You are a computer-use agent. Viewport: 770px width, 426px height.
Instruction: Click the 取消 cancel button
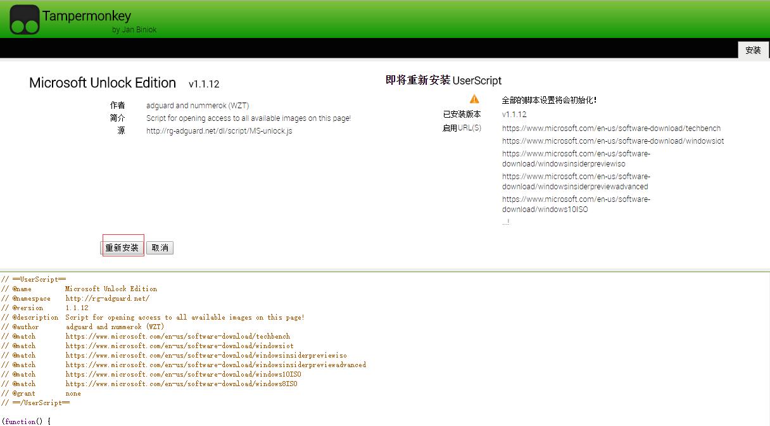(160, 247)
